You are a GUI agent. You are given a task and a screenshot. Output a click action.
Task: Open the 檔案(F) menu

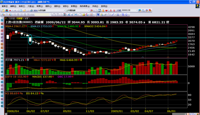(5, 6)
